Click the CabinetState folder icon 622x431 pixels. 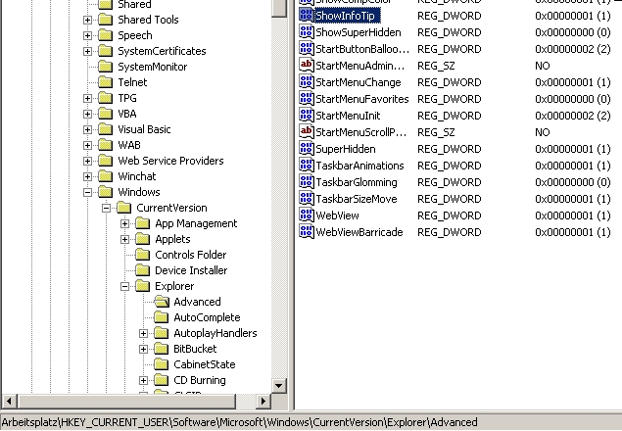coord(162,364)
